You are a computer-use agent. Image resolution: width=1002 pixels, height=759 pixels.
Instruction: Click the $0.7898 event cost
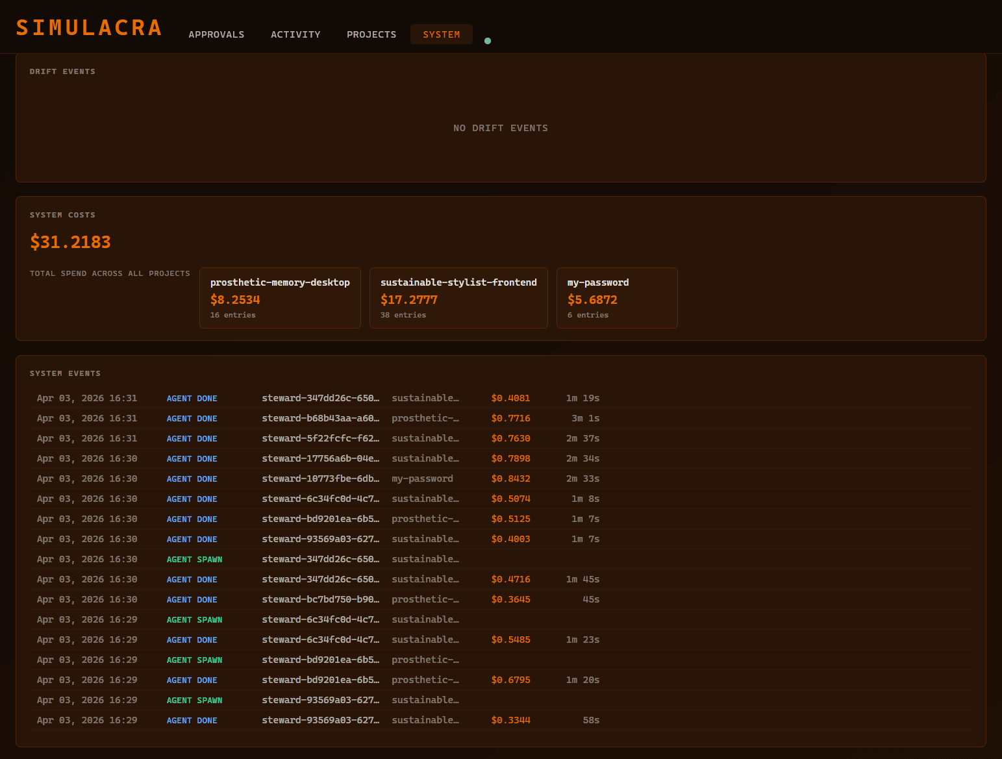click(510, 458)
